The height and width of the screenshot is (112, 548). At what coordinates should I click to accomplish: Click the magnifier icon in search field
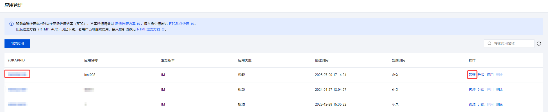490,44
